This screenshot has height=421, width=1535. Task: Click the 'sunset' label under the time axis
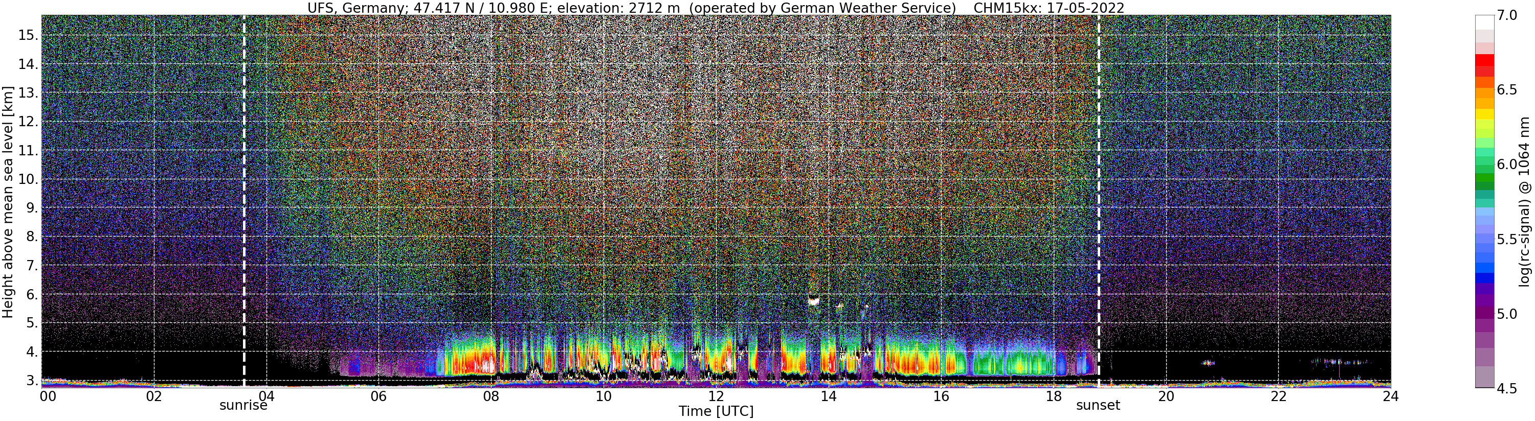(x=1098, y=406)
